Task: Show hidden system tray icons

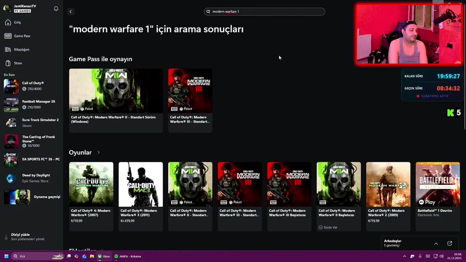Action: pyautogui.click(x=404, y=256)
